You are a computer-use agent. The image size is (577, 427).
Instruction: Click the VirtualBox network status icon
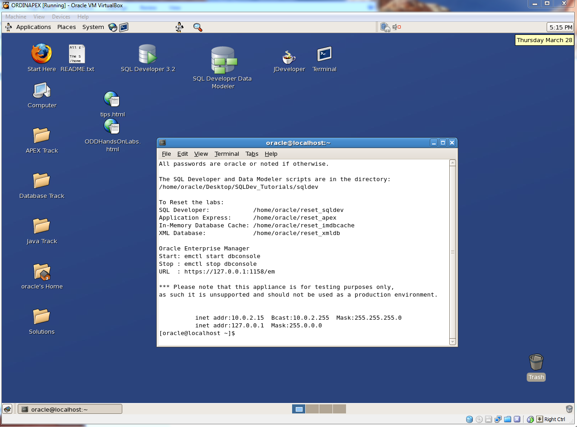(498, 419)
